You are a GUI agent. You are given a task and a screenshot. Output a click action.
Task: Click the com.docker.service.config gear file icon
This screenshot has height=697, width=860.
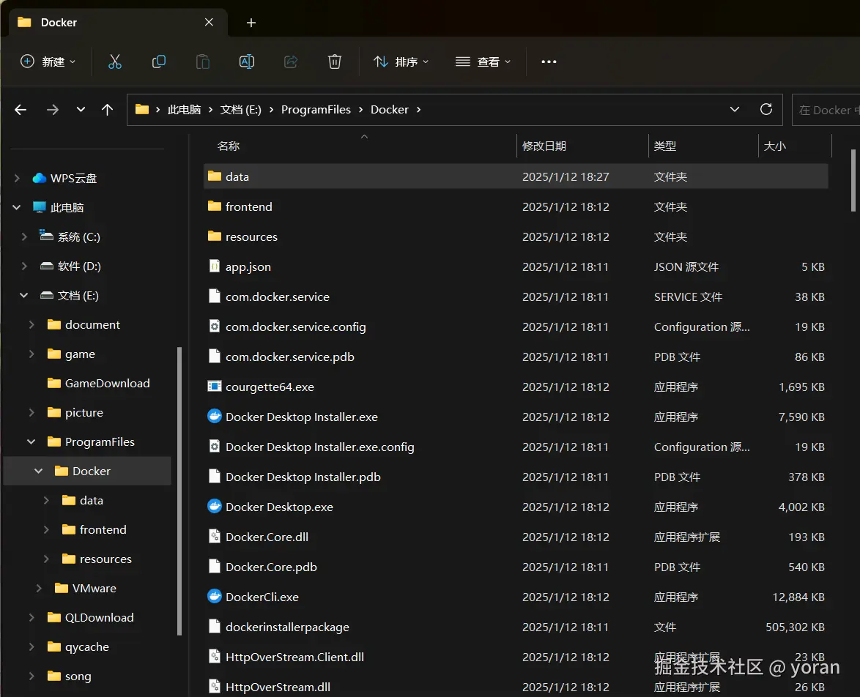point(215,327)
